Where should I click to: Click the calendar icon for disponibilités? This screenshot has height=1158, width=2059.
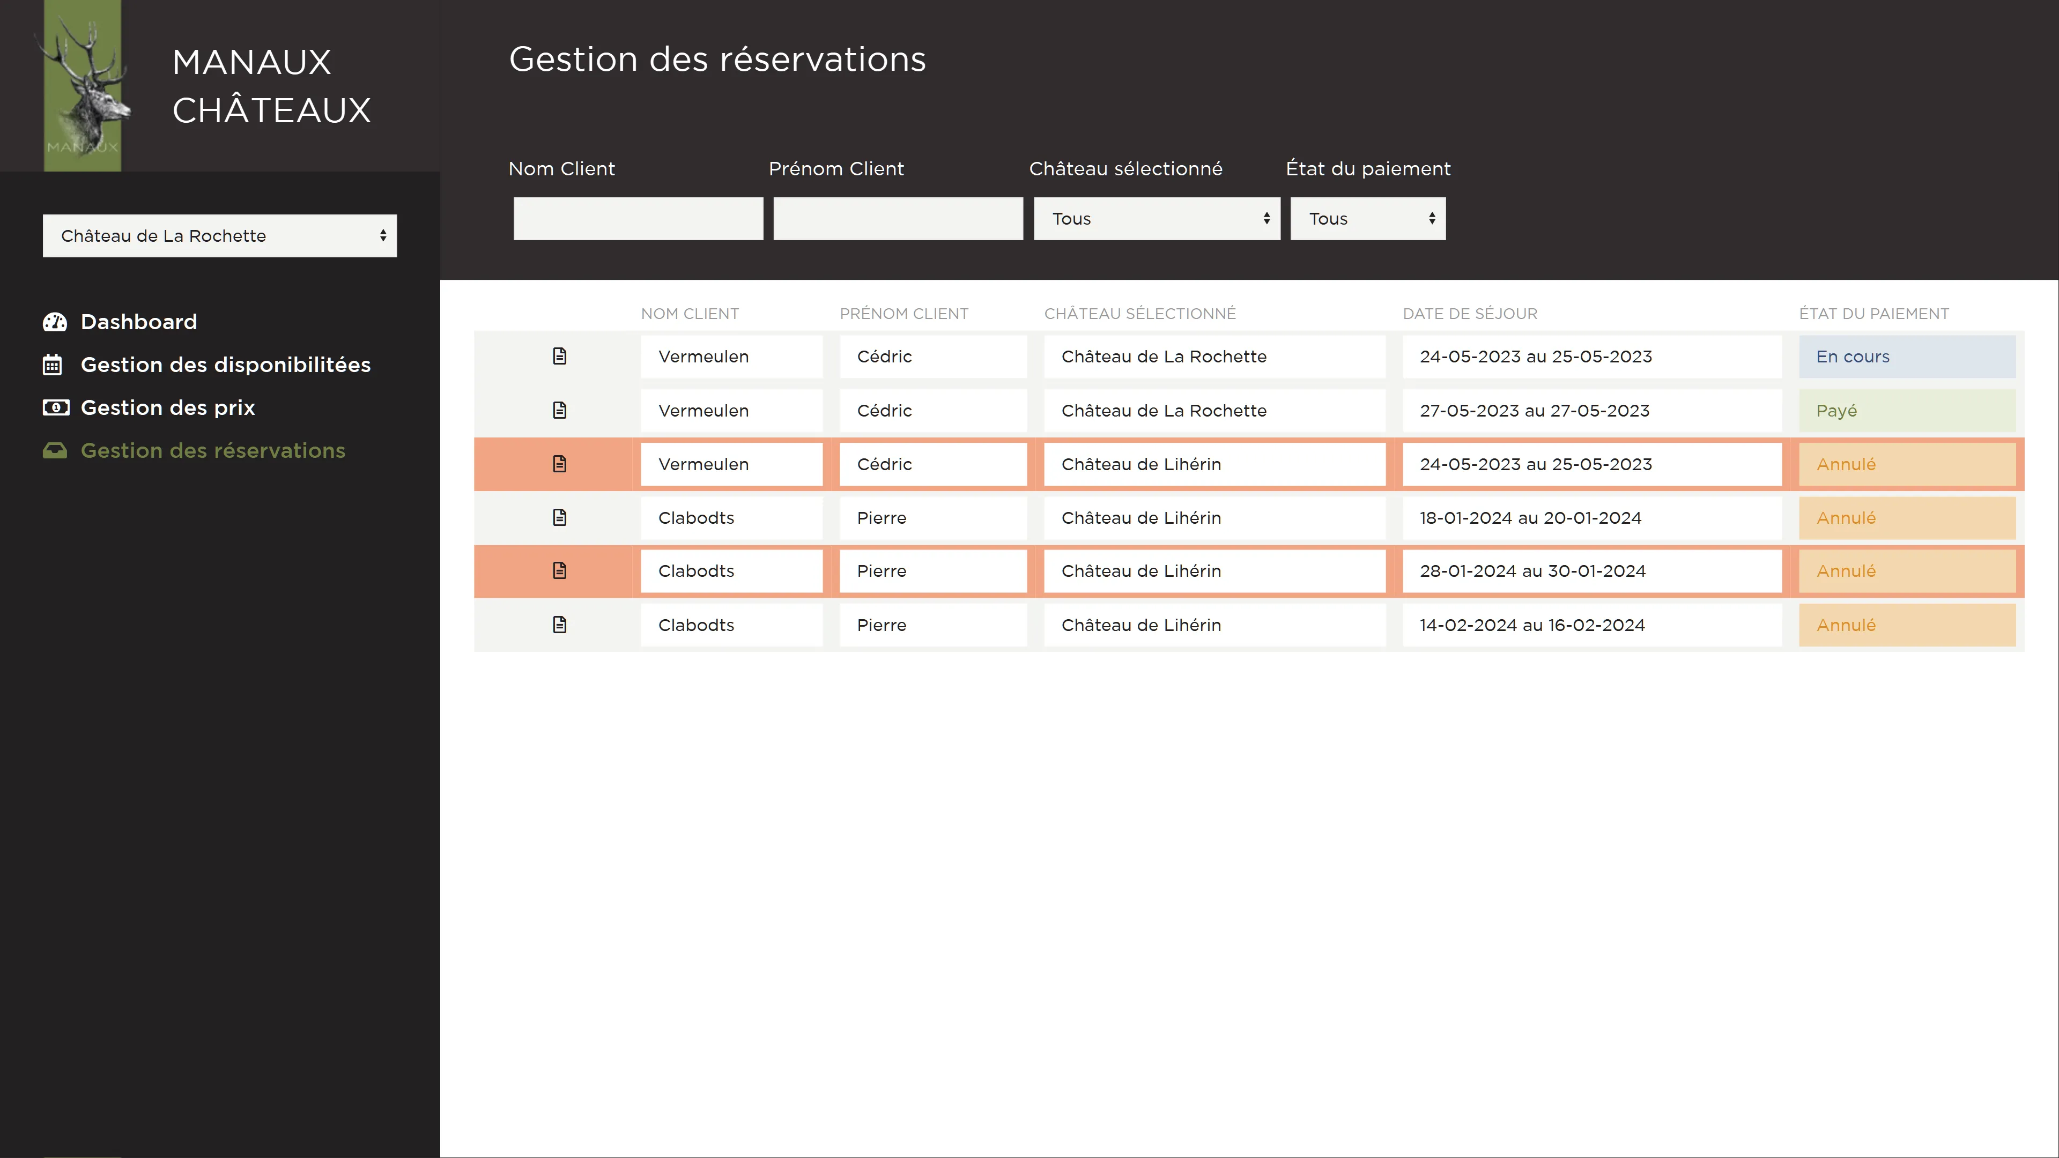(x=53, y=365)
